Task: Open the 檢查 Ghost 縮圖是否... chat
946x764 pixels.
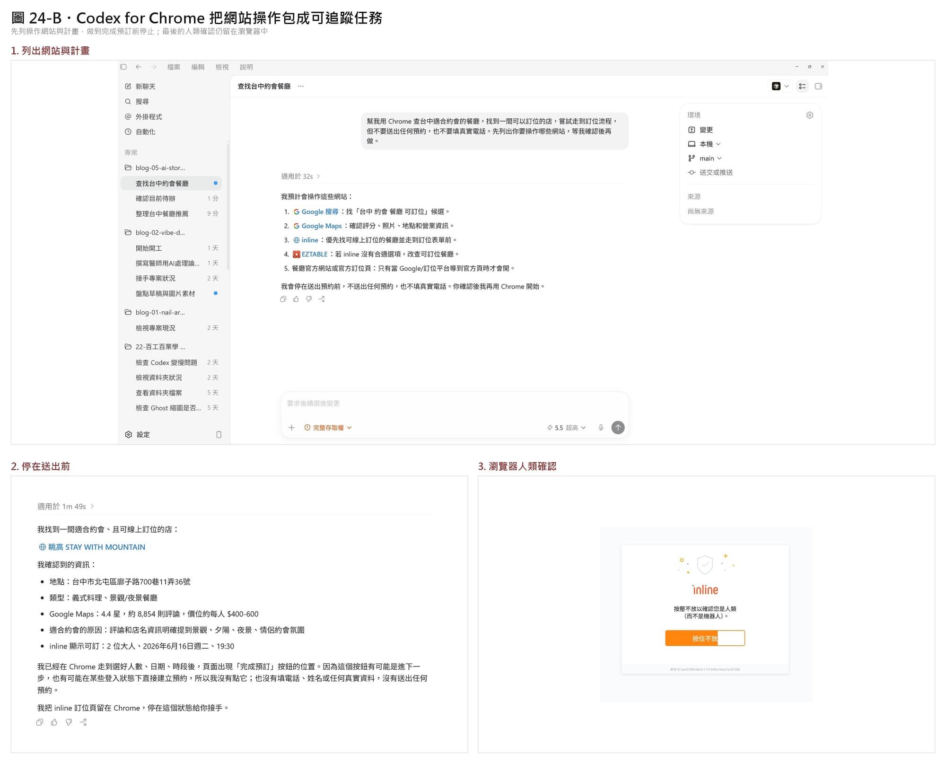Action: click(x=171, y=408)
